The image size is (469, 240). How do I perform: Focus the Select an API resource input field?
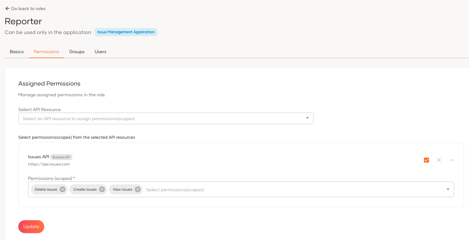tap(166, 119)
